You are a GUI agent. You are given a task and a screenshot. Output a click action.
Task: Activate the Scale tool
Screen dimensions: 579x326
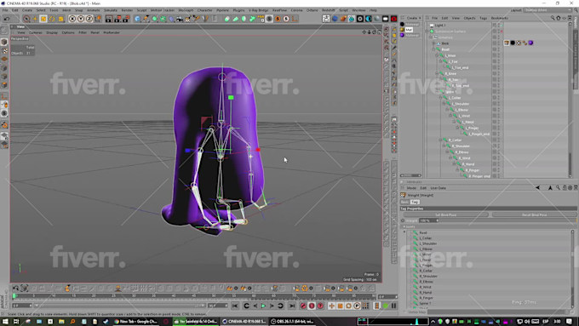[43, 19]
